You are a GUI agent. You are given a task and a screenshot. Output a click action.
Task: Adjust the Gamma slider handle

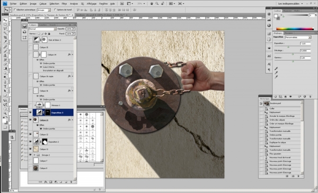click(293, 61)
